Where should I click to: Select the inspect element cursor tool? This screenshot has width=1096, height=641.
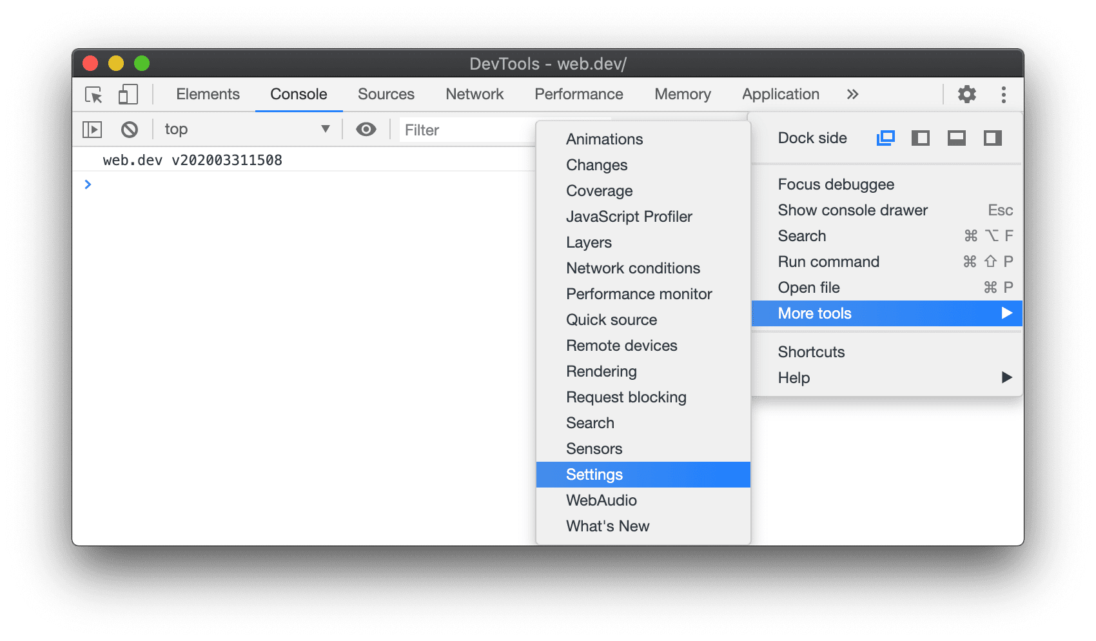point(93,94)
